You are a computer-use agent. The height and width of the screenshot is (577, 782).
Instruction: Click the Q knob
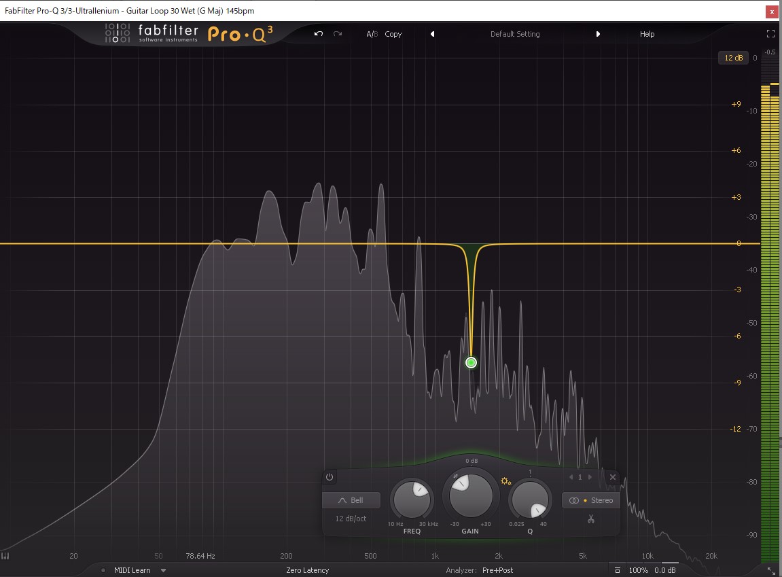click(x=530, y=500)
